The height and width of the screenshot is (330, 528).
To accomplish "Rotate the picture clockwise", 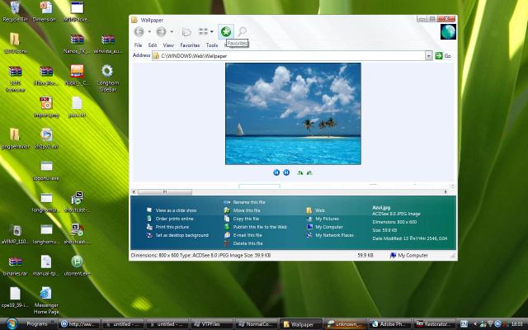I will 300,172.
